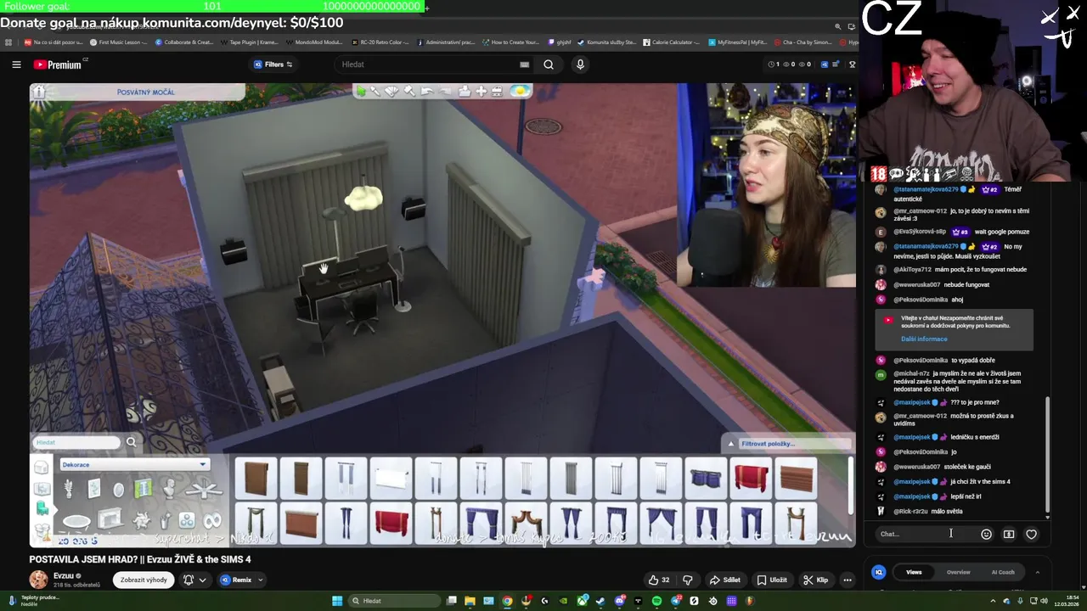Click the Sims catalog Hledat search field

coord(76,442)
